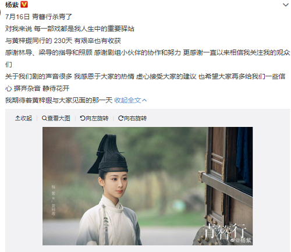Image resolution: width=291 pixels, height=252 pixels.
Task: Click the counterclockwise rotate-left arrow icon
Action: click(83, 118)
